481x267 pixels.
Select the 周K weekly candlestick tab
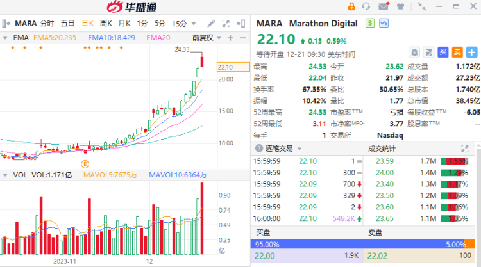[x=106, y=24]
